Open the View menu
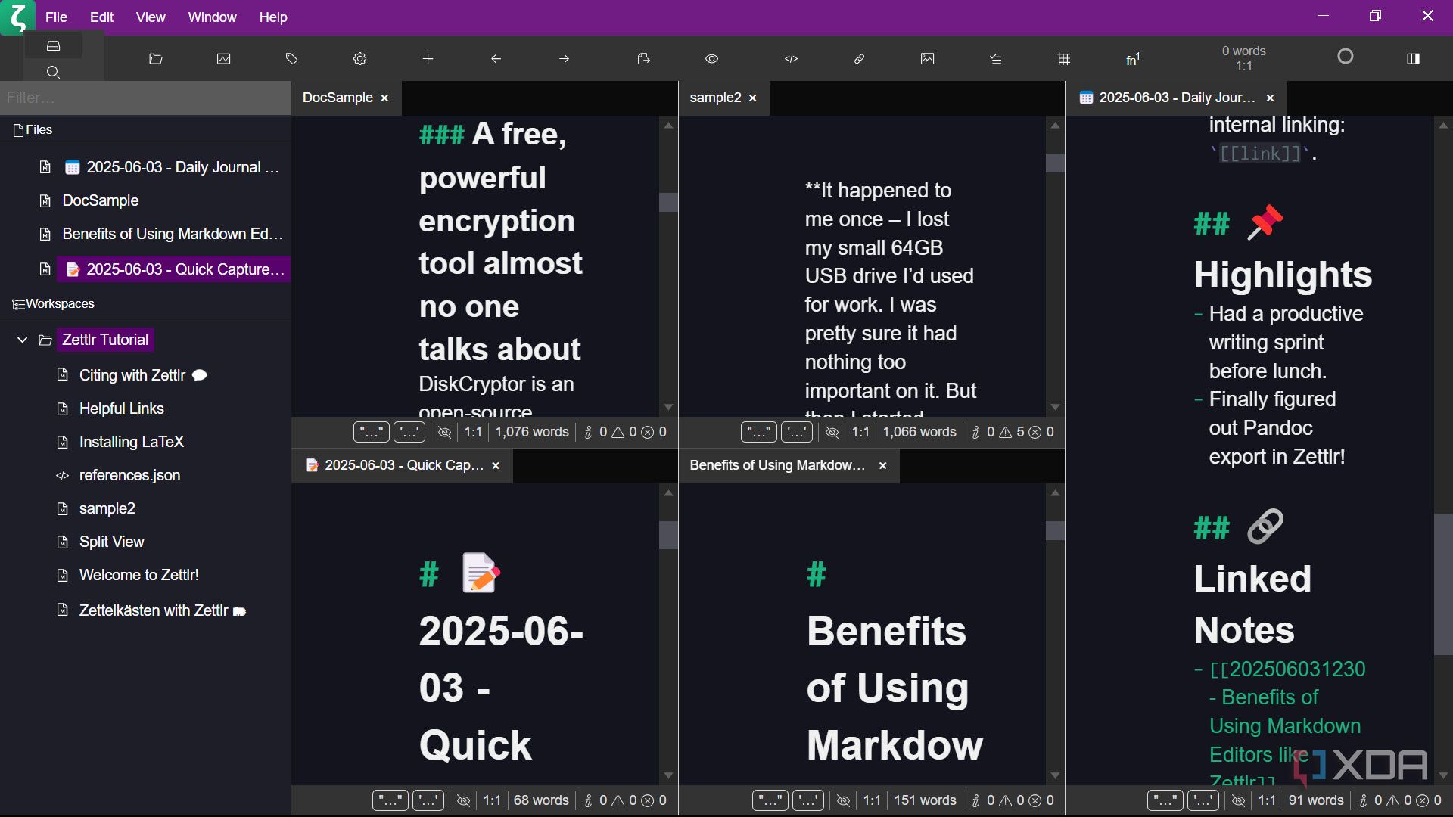Viewport: 1453px width, 817px height. coord(151,17)
